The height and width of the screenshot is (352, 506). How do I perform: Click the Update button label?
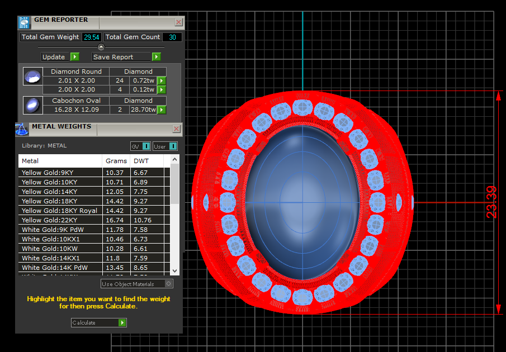[x=54, y=57]
